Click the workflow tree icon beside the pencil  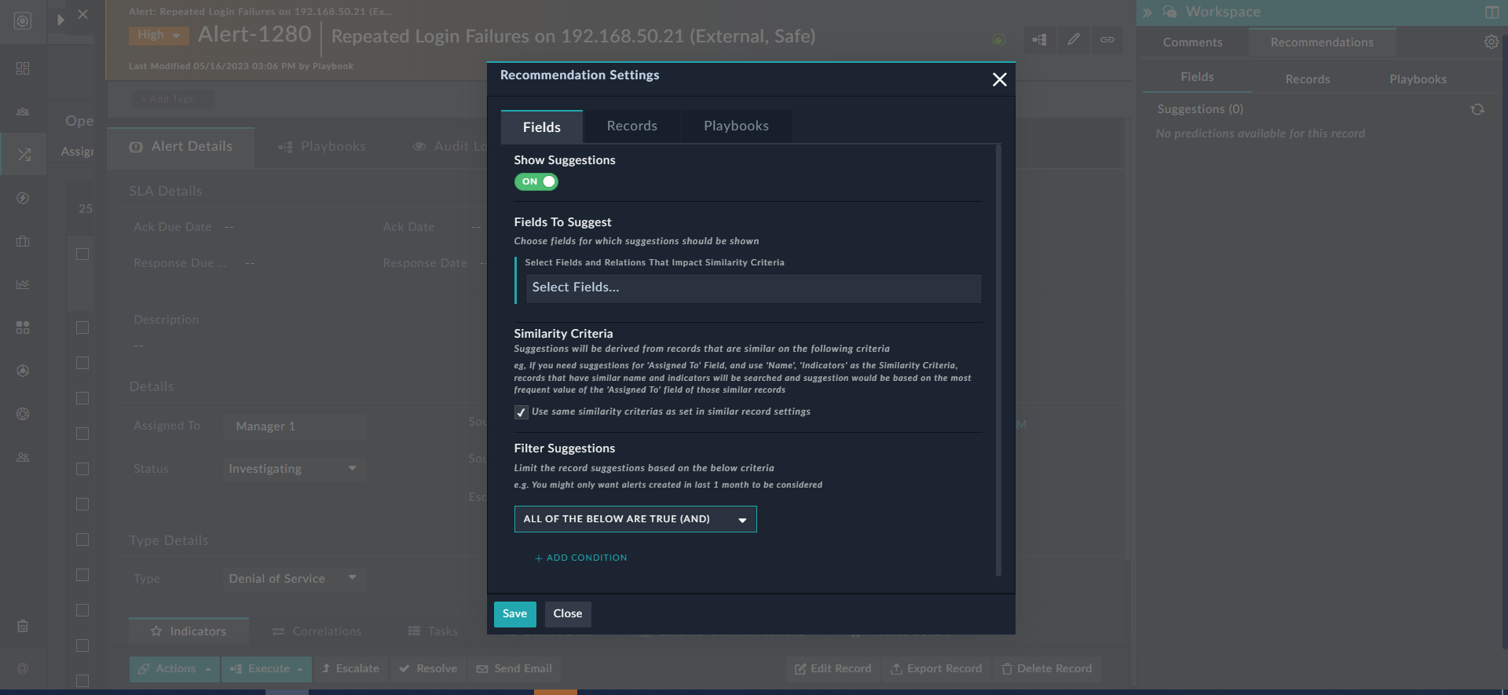1039,39
